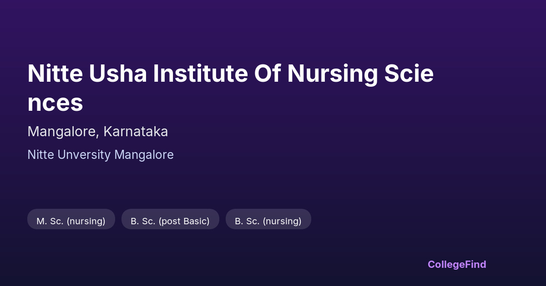Click "Of" in the institute heading

pos(267,74)
